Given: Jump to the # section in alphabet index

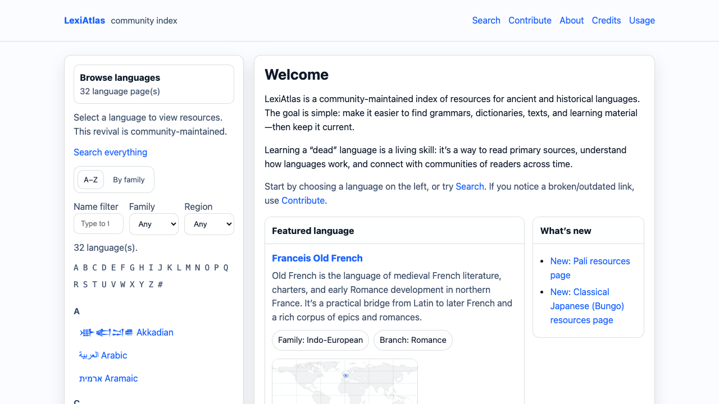Looking at the screenshot, I should point(160,284).
